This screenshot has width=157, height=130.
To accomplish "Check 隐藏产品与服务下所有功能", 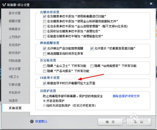I will point(45,71).
